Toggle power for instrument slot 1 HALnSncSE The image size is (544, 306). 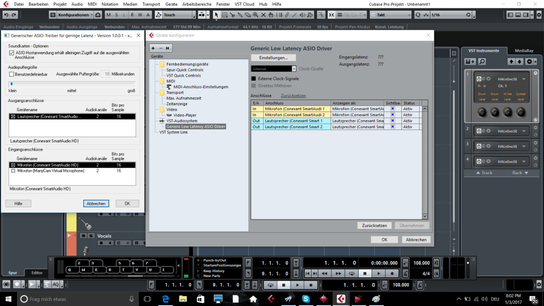pos(479,79)
